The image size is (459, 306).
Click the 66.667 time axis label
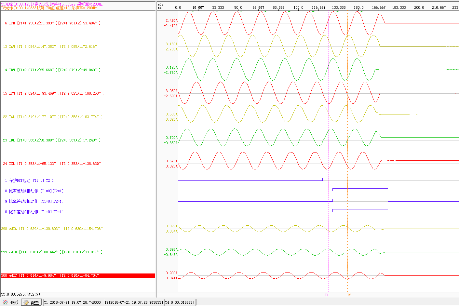[x=258, y=7]
